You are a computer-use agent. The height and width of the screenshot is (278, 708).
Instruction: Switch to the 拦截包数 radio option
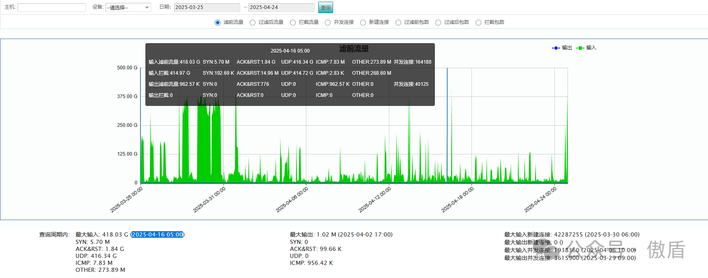(478, 23)
